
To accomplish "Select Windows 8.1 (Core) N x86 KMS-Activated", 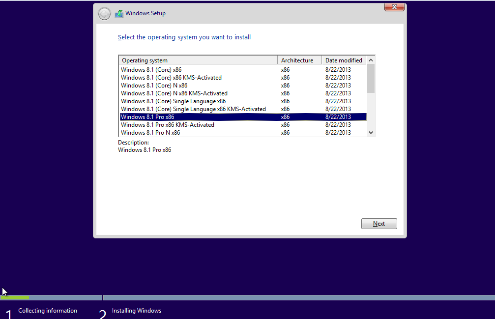I will coord(243,93).
